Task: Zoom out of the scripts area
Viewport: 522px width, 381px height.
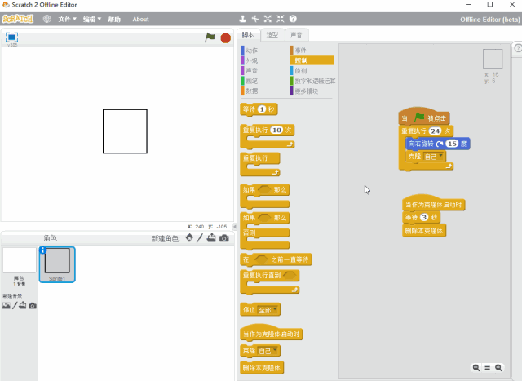Action: (476, 368)
